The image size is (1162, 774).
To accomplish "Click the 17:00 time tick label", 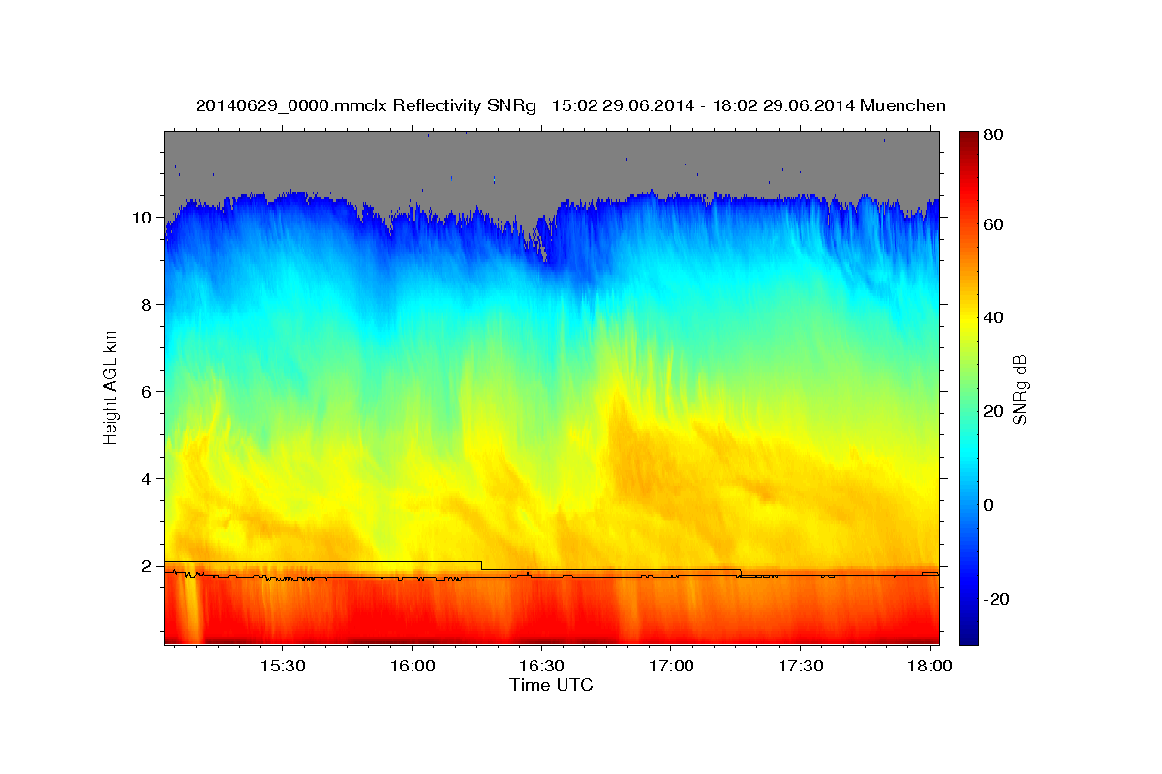I will click(x=670, y=667).
